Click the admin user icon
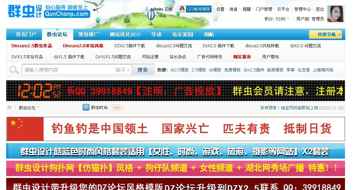The image size is (355, 190). 147,9
